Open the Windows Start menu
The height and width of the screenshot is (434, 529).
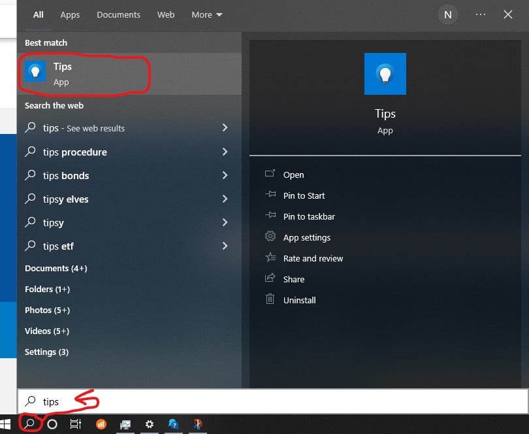coord(5,424)
